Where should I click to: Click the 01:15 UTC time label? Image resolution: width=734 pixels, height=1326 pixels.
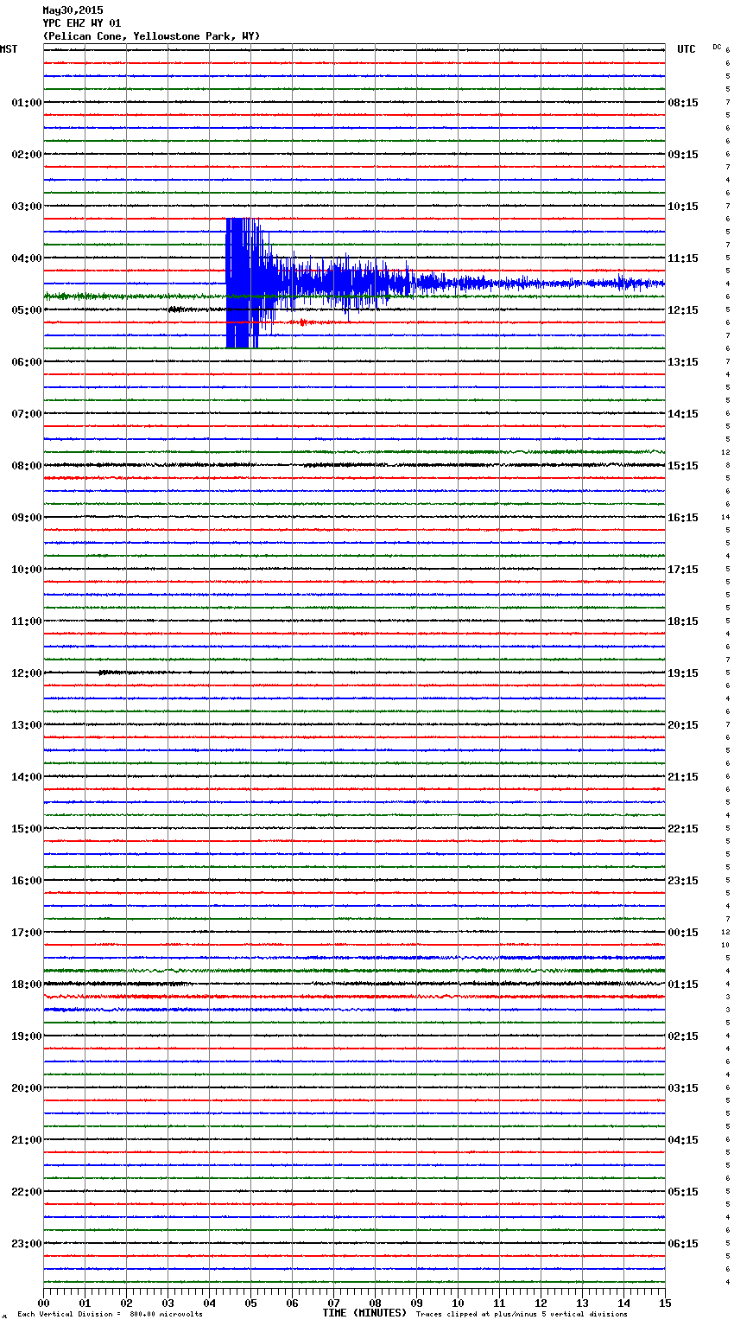pos(683,985)
